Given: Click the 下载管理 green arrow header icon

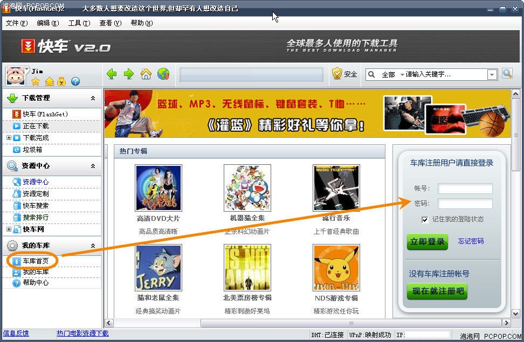Looking at the screenshot, I should [x=12, y=98].
